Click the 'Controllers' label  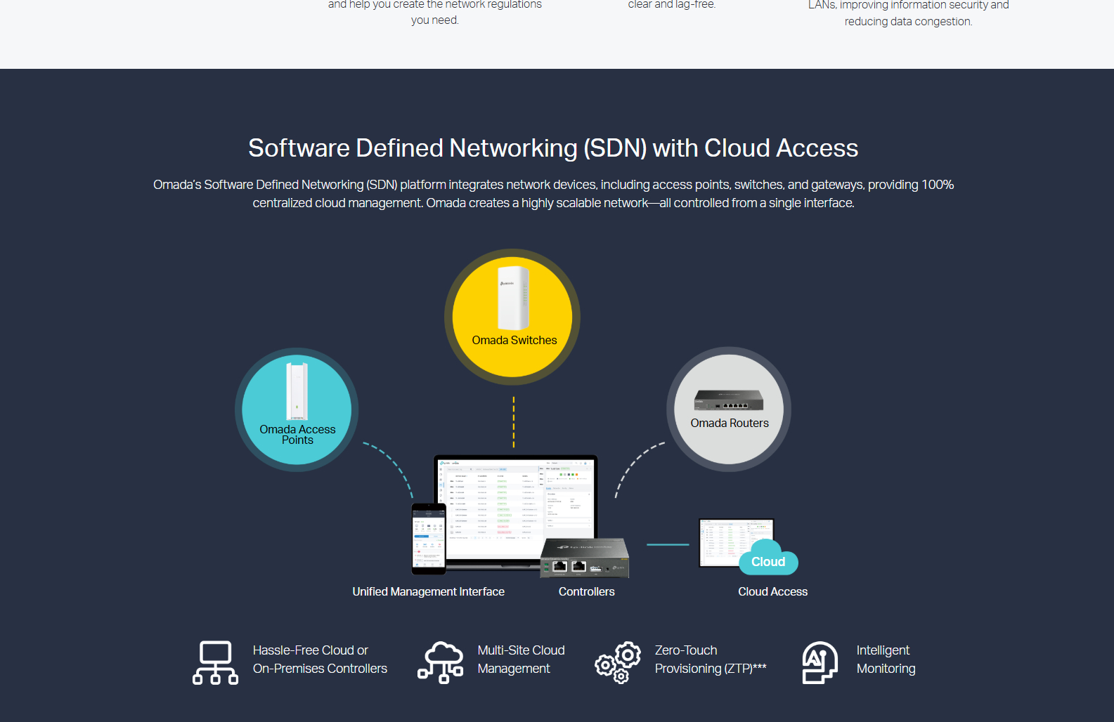point(587,591)
